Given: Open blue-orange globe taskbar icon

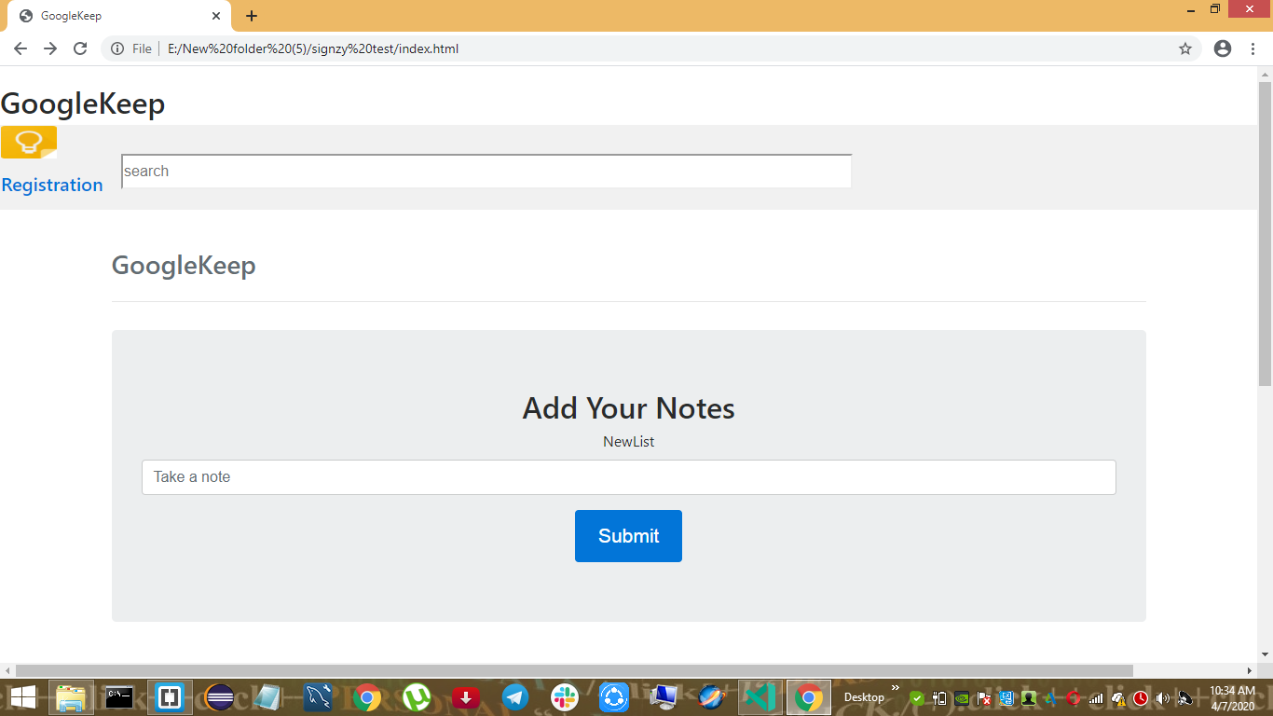Looking at the screenshot, I should (712, 697).
